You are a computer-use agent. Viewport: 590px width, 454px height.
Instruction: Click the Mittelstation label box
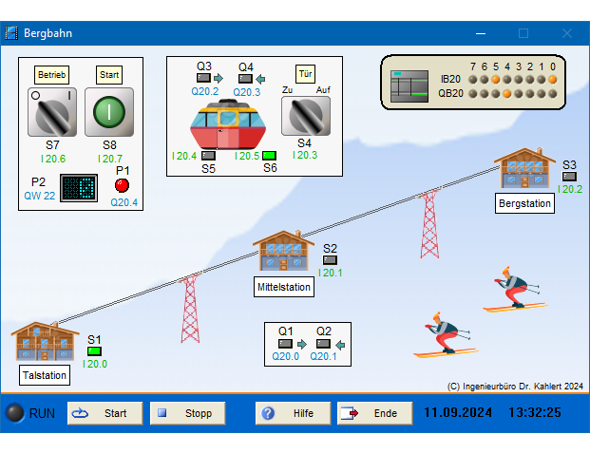tap(284, 287)
